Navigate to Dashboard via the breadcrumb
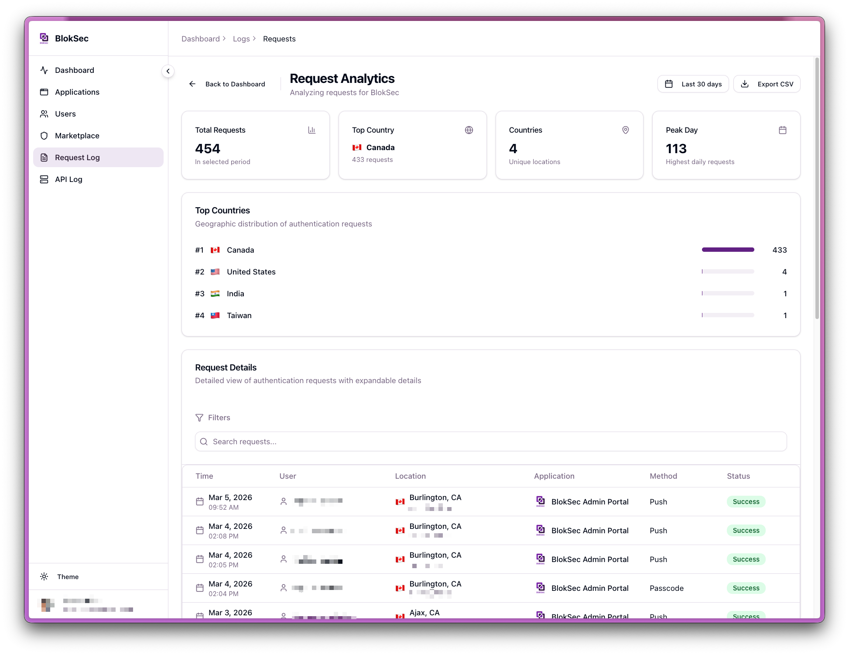Viewport: 849px width, 655px height. [200, 39]
